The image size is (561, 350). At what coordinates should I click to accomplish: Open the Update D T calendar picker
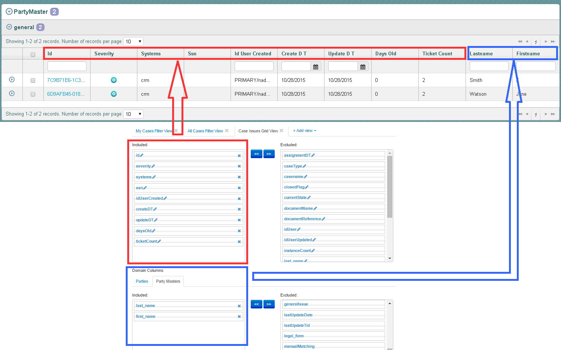pyautogui.click(x=363, y=67)
